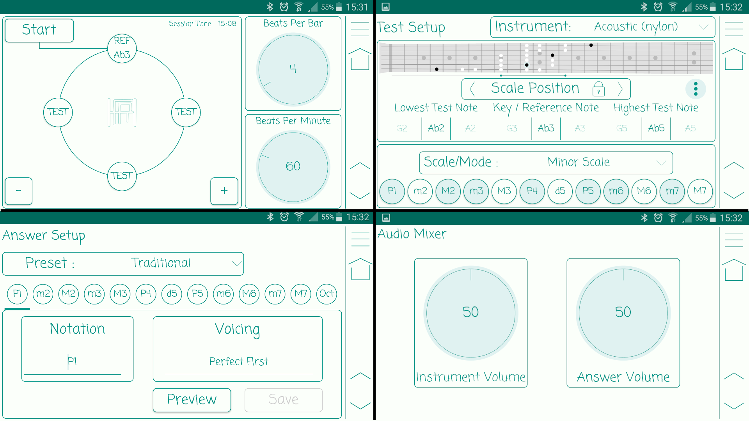The height and width of the screenshot is (421, 749).
Task: Open the Instrument dropdown showing Acoustic (nylon)
Action: click(x=602, y=27)
